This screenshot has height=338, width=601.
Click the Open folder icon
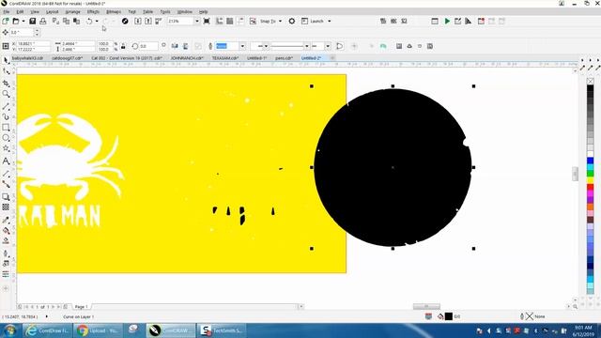(x=16, y=21)
